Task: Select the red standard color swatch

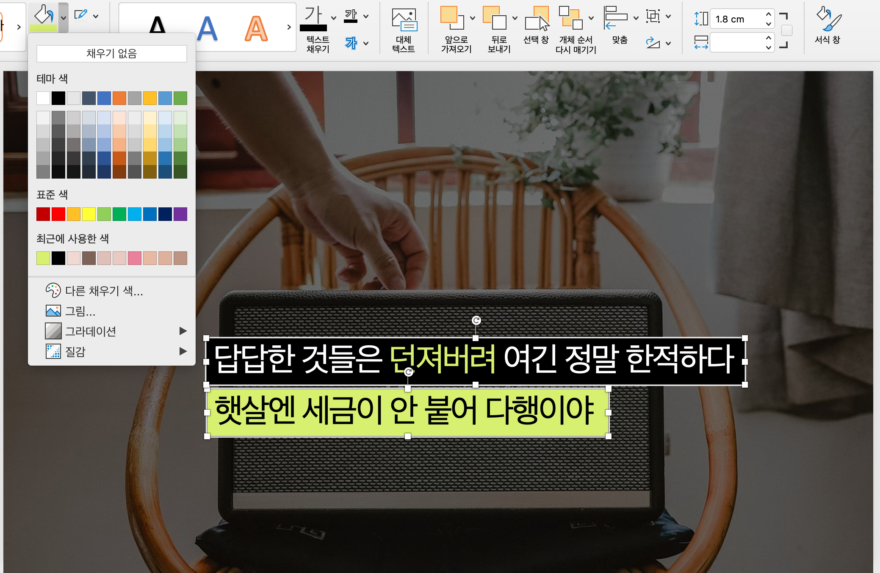Action: click(x=58, y=214)
